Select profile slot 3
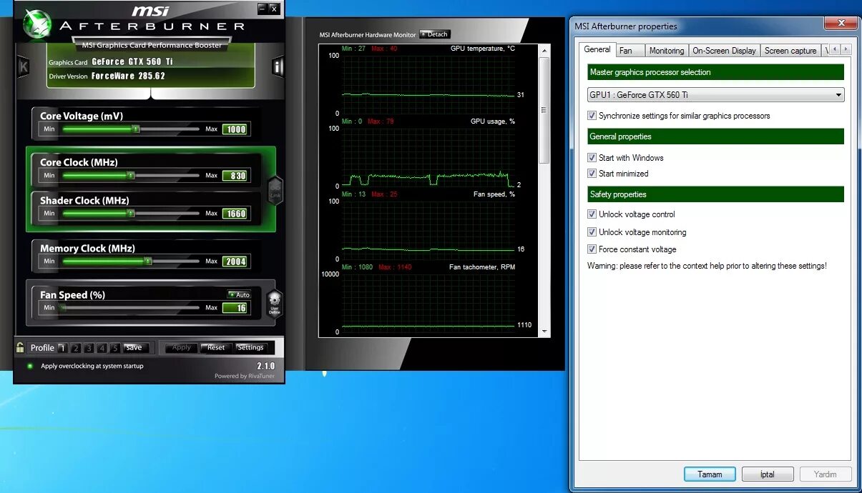 (89, 348)
